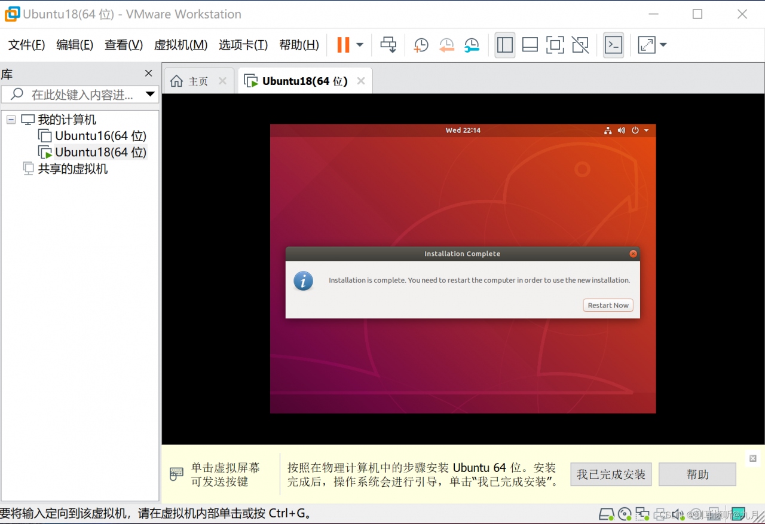Image resolution: width=765 pixels, height=524 pixels.
Task: Select Ubuntu18(64 位) in the library tree
Action: coord(100,152)
